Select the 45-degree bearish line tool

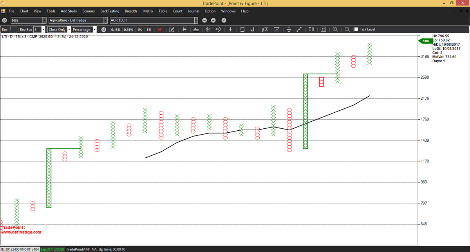(x=208, y=29)
